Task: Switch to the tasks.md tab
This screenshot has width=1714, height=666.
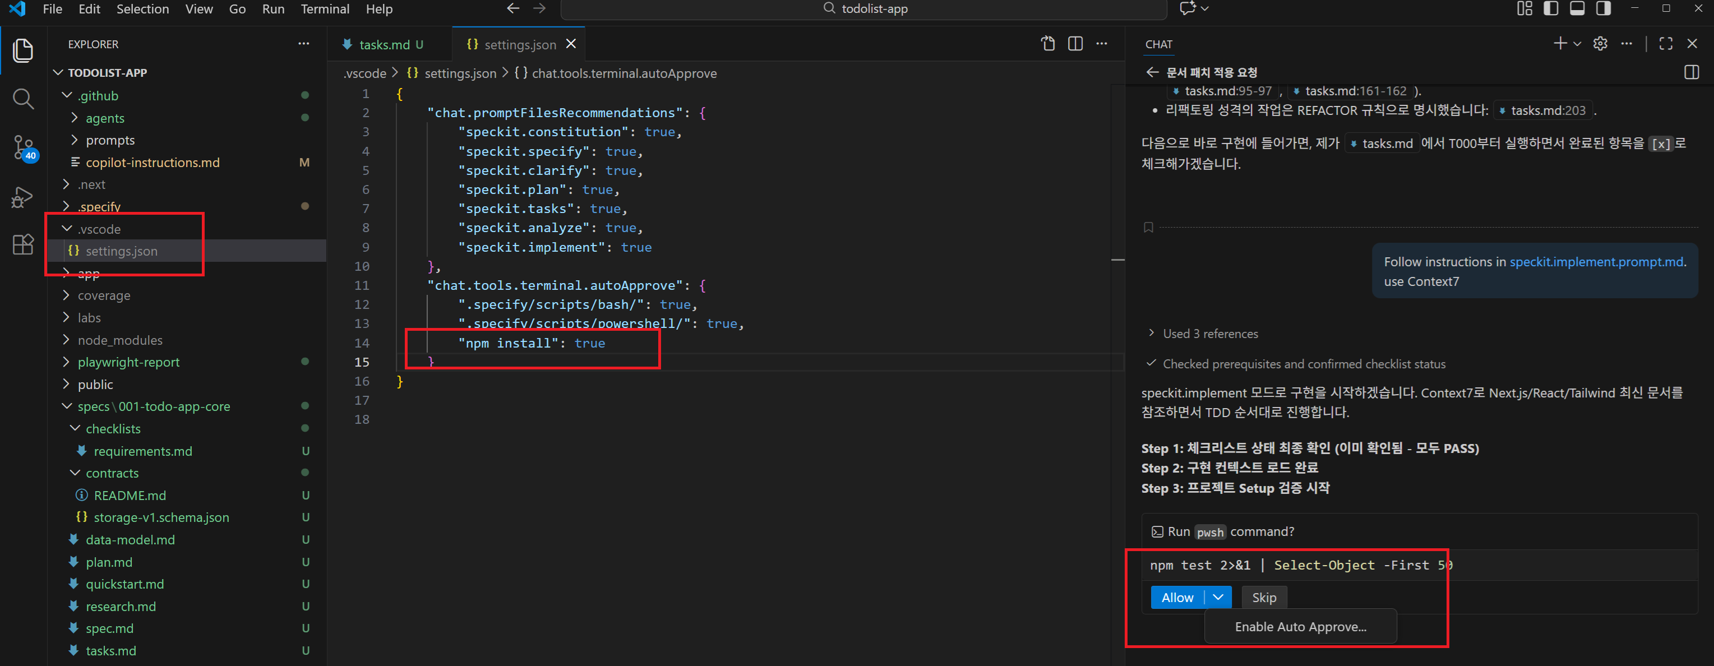Action: click(x=384, y=45)
